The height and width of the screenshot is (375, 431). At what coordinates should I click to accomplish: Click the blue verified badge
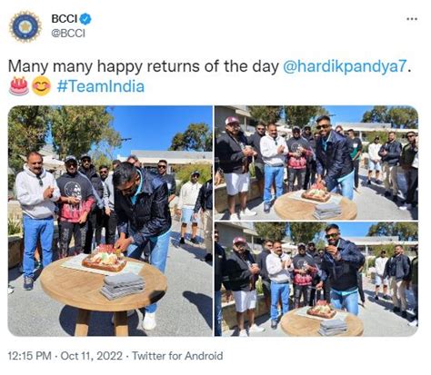pyautogui.click(x=85, y=19)
